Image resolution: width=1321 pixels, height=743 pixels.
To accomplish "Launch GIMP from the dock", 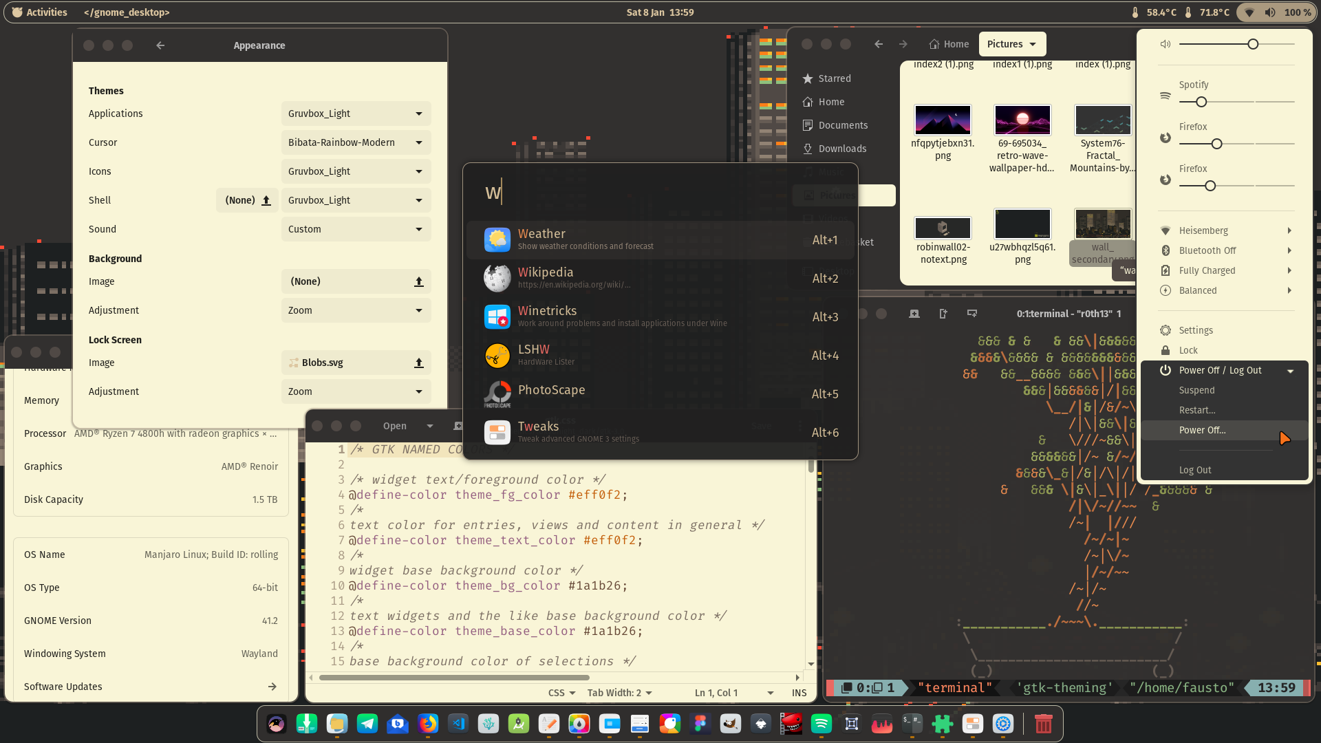I will tap(731, 724).
